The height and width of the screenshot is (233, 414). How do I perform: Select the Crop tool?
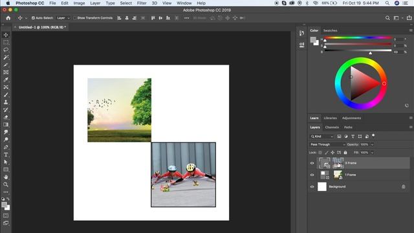(x=6, y=65)
